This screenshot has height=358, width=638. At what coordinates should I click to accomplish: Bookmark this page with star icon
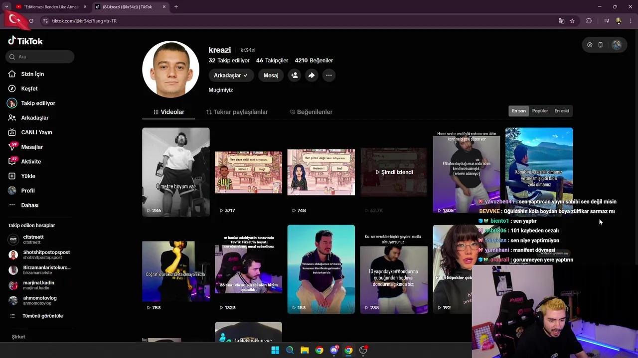pos(572,21)
